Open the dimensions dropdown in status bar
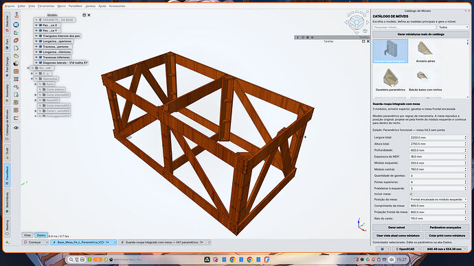The image size is (474, 266). coord(446,249)
